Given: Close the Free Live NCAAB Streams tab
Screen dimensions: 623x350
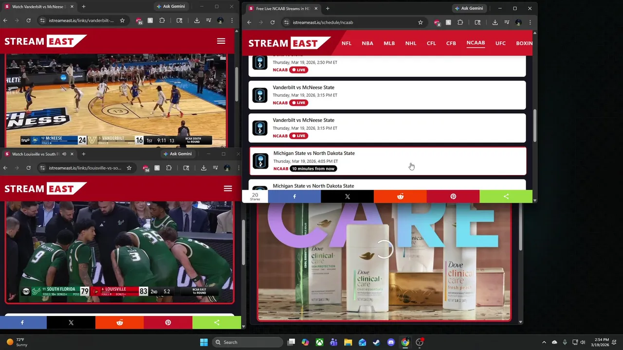Looking at the screenshot, I should pyautogui.click(x=315, y=8).
